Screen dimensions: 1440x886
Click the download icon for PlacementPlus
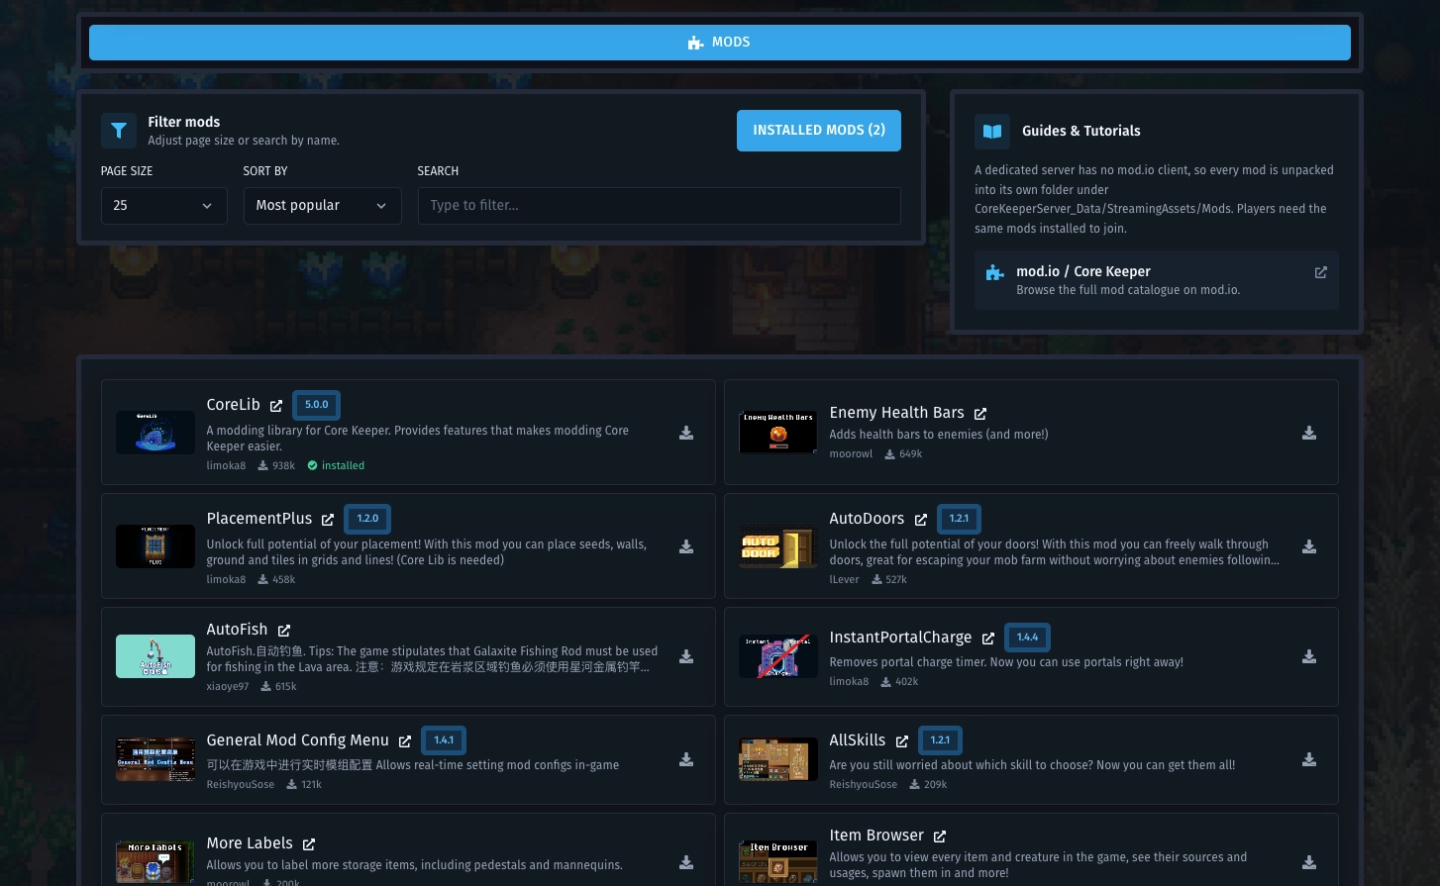[x=685, y=546]
